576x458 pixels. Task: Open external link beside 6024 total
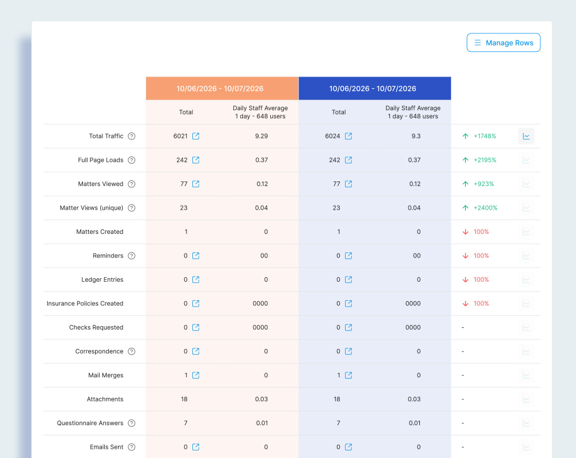(x=348, y=137)
